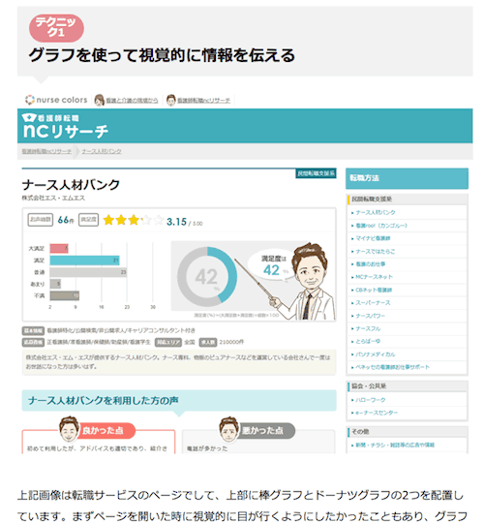Open ハローワーク sidebar link

(371, 400)
